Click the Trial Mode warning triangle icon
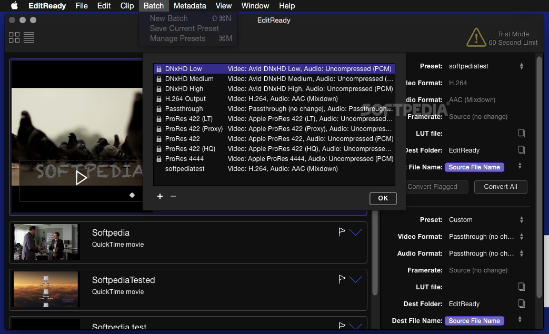The image size is (549, 334). [x=476, y=37]
